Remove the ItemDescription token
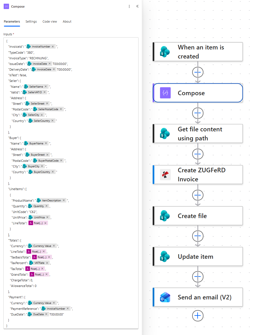 click(63, 200)
